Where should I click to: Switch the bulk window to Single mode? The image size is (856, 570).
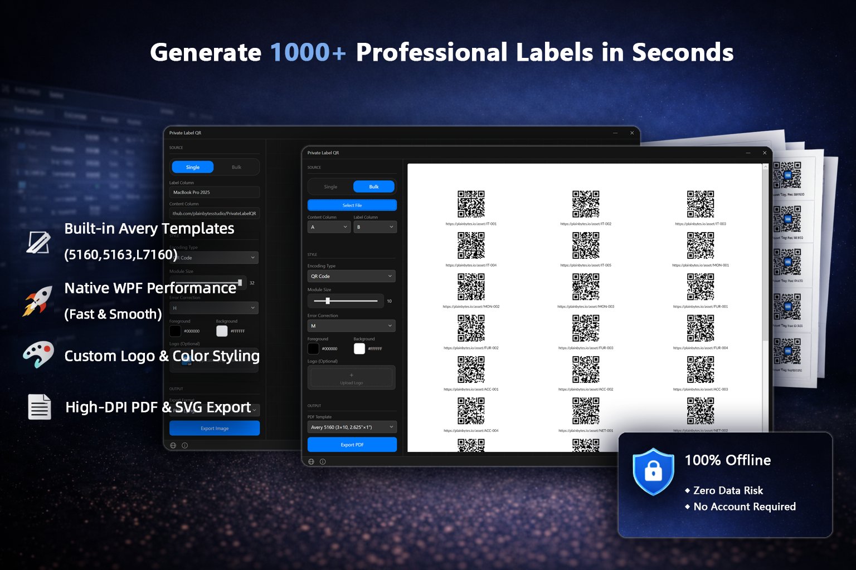(x=329, y=186)
